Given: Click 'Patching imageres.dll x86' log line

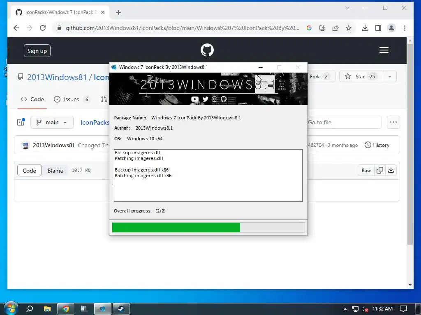Looking at the screenshot, I should click(x=143, y=176).
